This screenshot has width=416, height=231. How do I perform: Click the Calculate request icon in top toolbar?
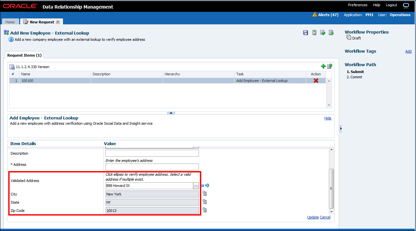click(314, 33)
